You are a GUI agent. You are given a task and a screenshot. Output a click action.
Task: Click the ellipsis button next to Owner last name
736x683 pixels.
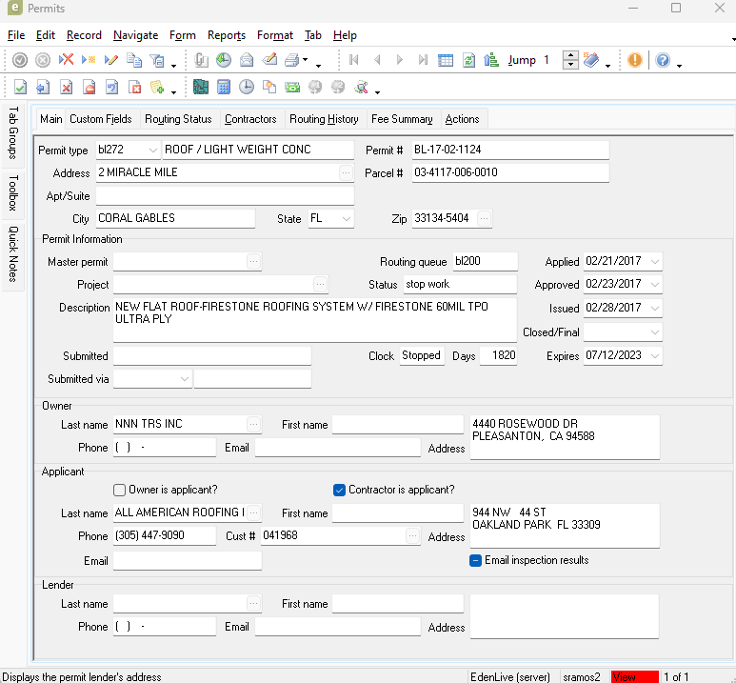(x=253, y=425)
